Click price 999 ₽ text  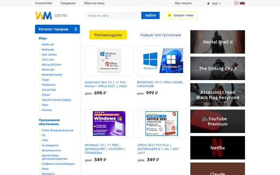tap(152, 93)
